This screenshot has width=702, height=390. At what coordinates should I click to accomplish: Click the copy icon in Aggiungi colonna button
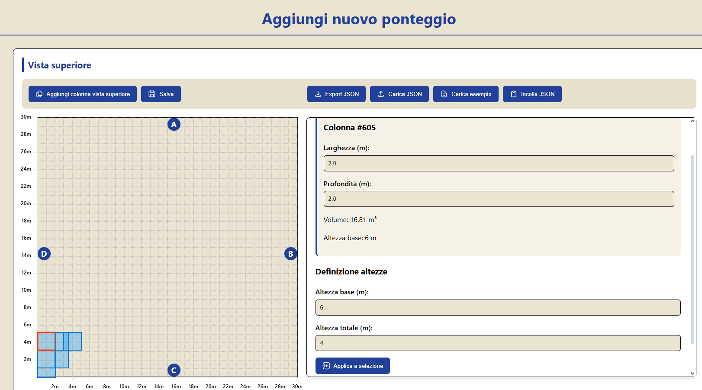(x=39, y=94)
